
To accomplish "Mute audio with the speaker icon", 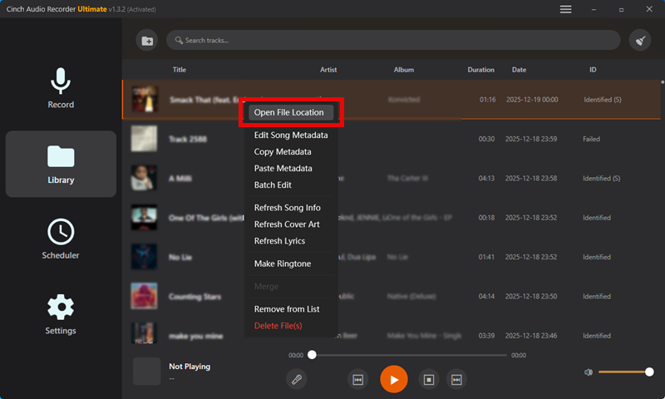I will [x=589, y=372].
